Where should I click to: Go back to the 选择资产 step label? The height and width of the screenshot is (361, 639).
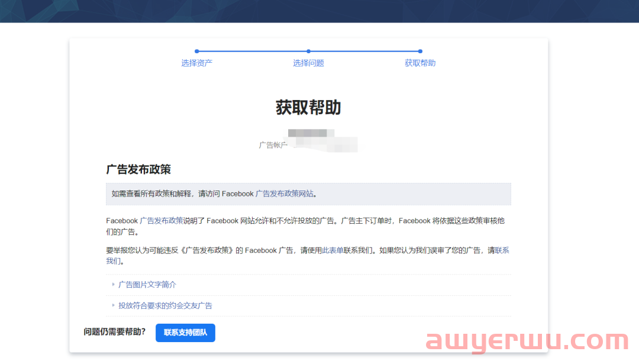click(196, 63)
